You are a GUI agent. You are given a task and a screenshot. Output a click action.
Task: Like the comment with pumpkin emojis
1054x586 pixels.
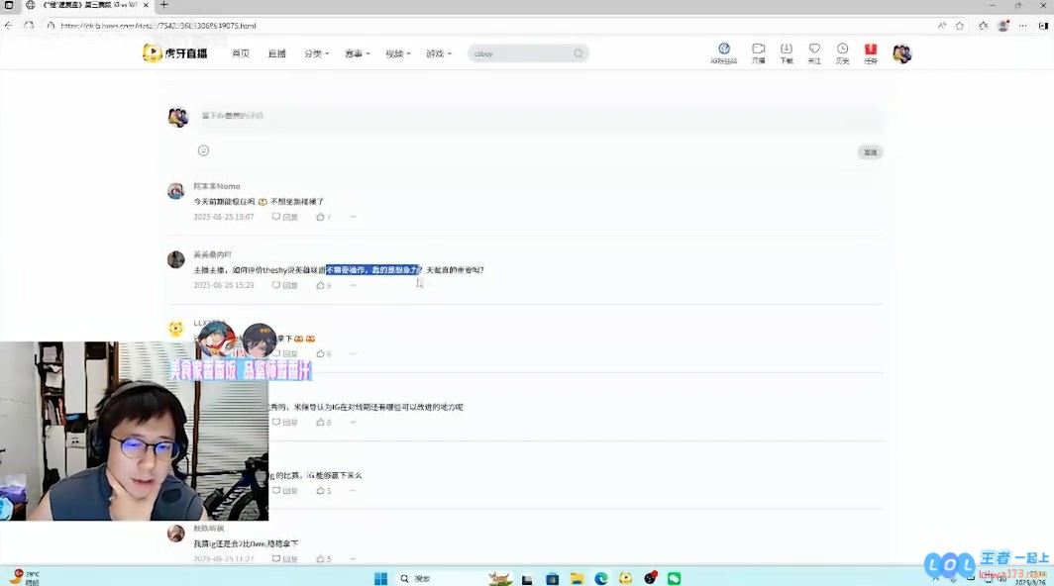click(323, 353)
